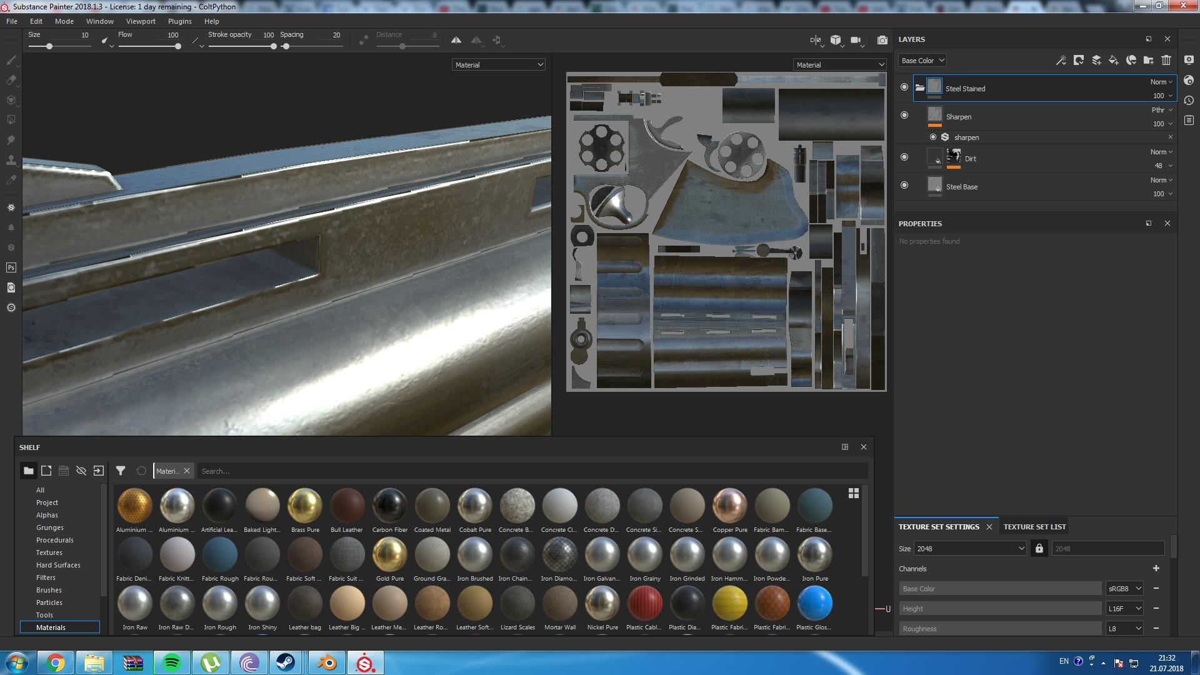The height and width of the screenshot is (675, 1200).
Task: Select the Paint brush tool
Action: pyautogui.click(x=11, y=59)
